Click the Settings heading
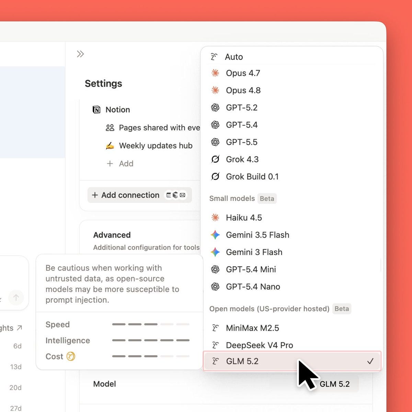Screen dimensions: 412x412 [x=103, y=83]
